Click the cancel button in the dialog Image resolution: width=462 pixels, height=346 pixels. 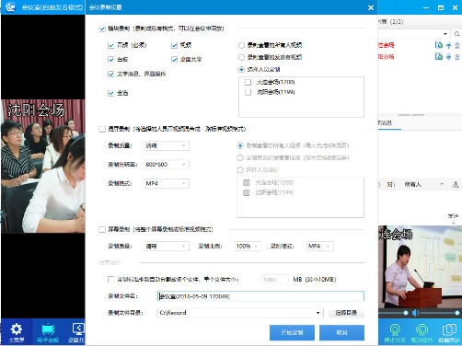341,332
